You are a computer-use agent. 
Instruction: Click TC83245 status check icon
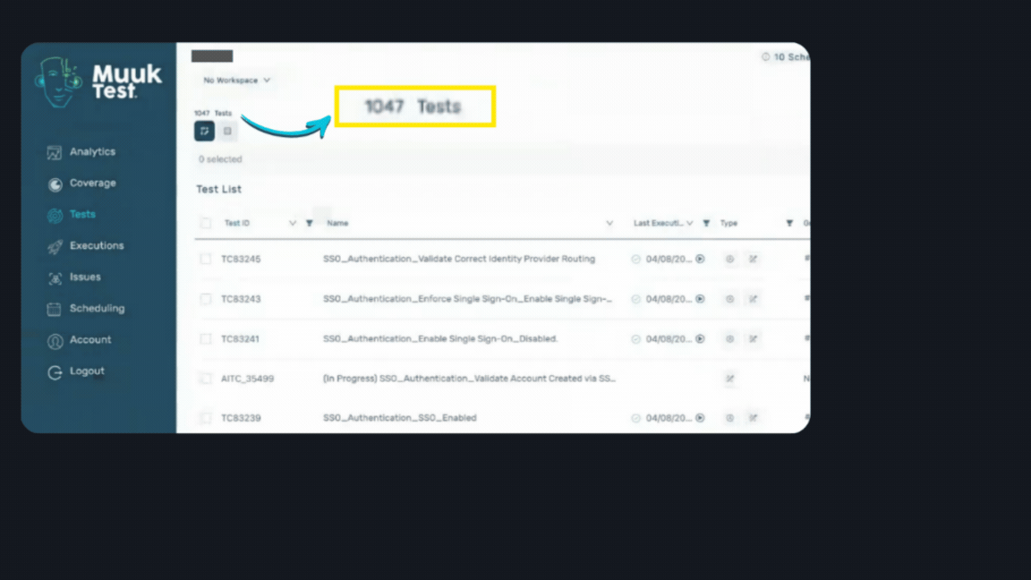(635, 259)
